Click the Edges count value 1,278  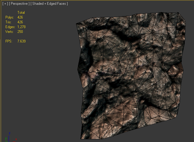click(x=22, y=27)
